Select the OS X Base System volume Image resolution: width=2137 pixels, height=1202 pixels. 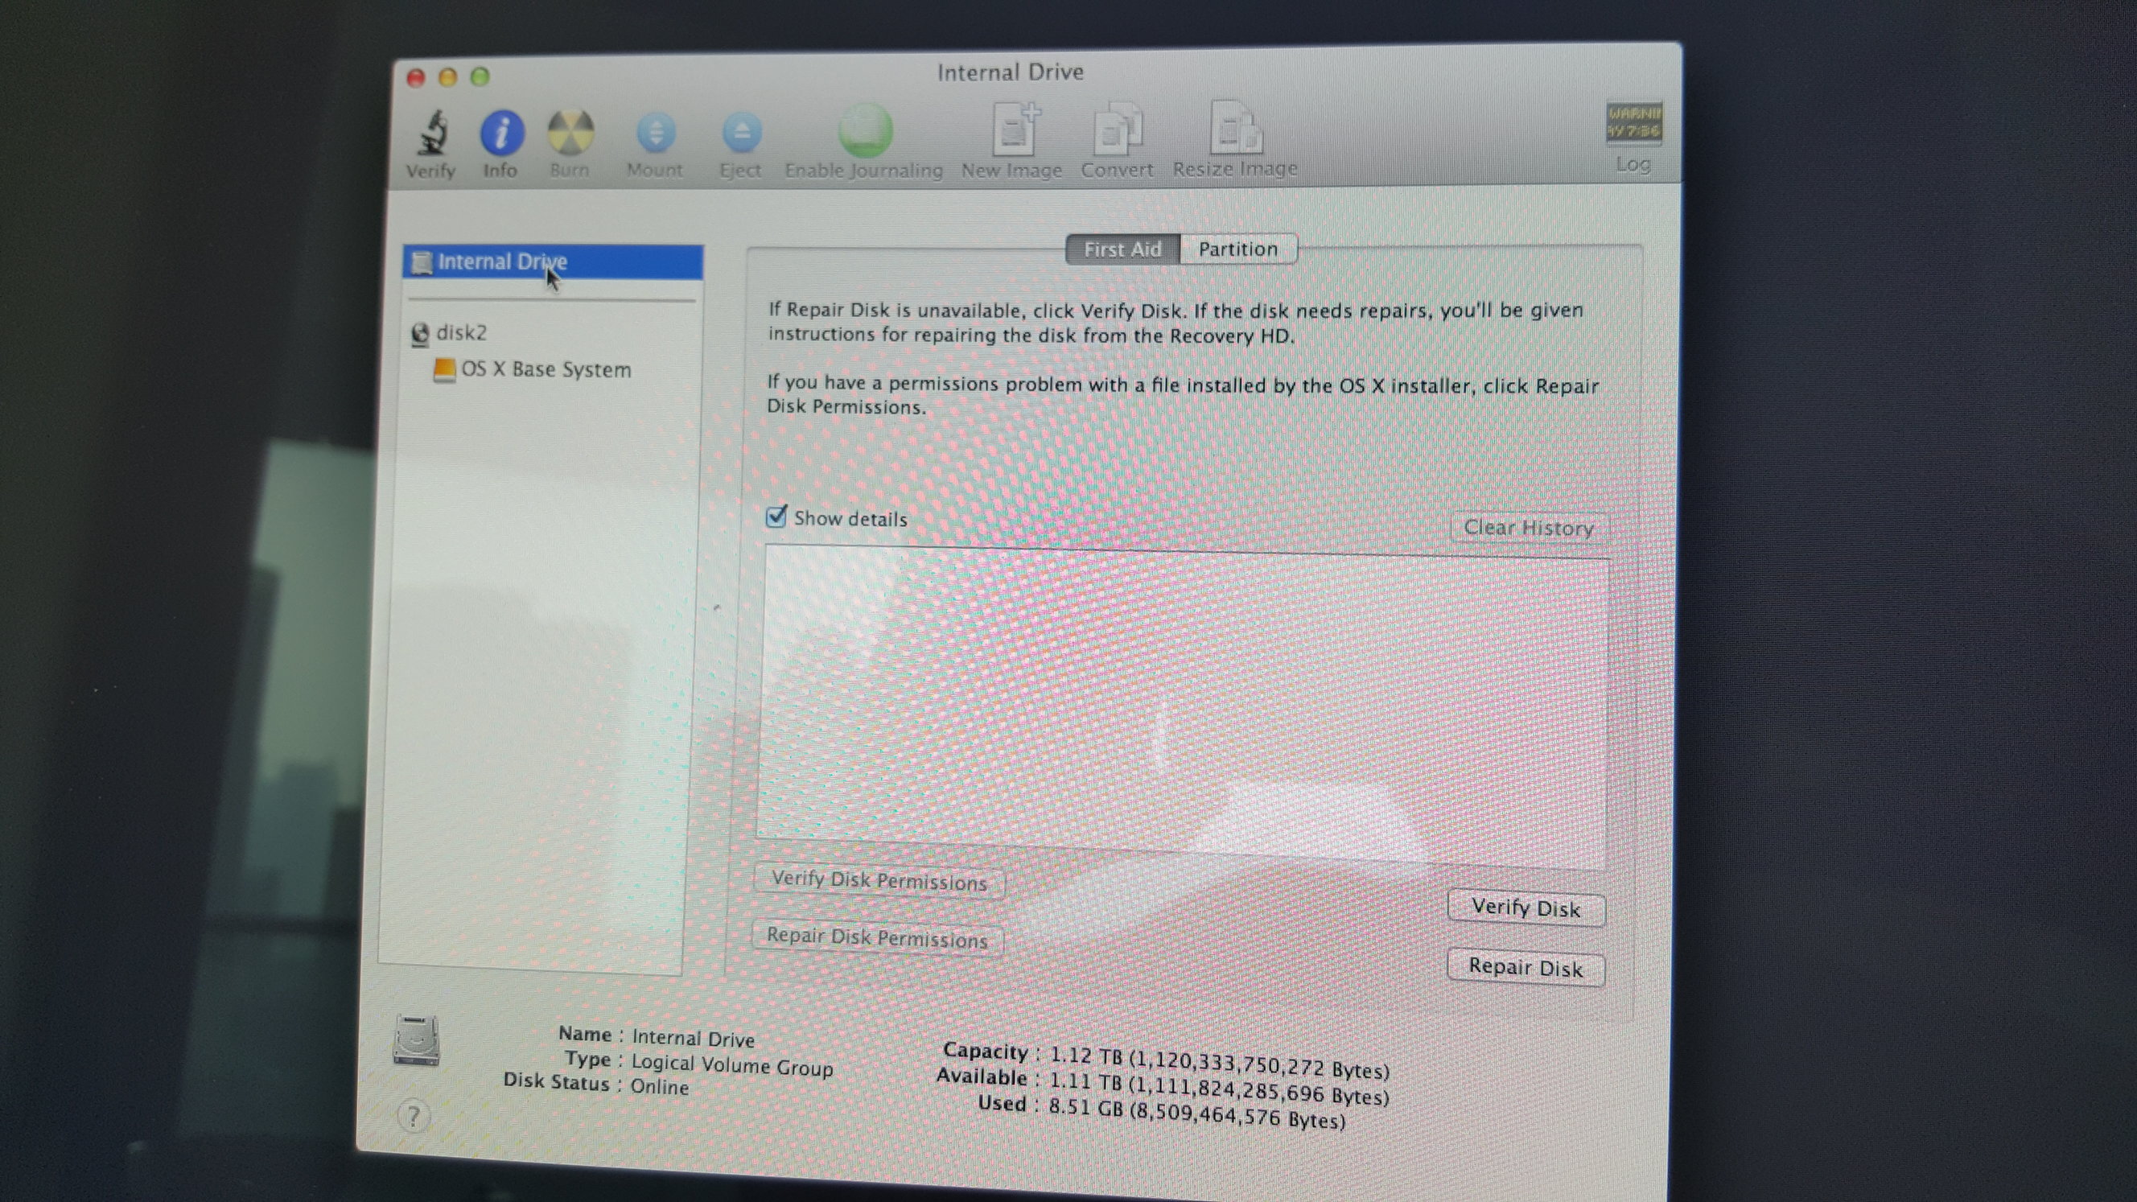[533, 369]
